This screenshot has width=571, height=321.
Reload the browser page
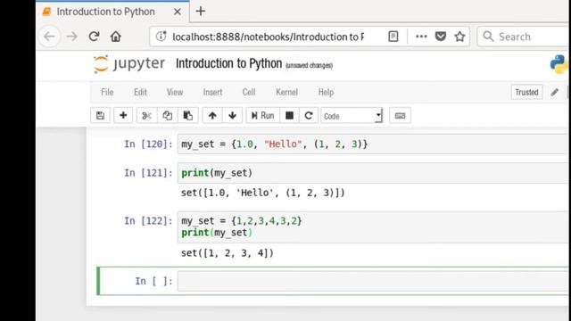coord(94,37)
